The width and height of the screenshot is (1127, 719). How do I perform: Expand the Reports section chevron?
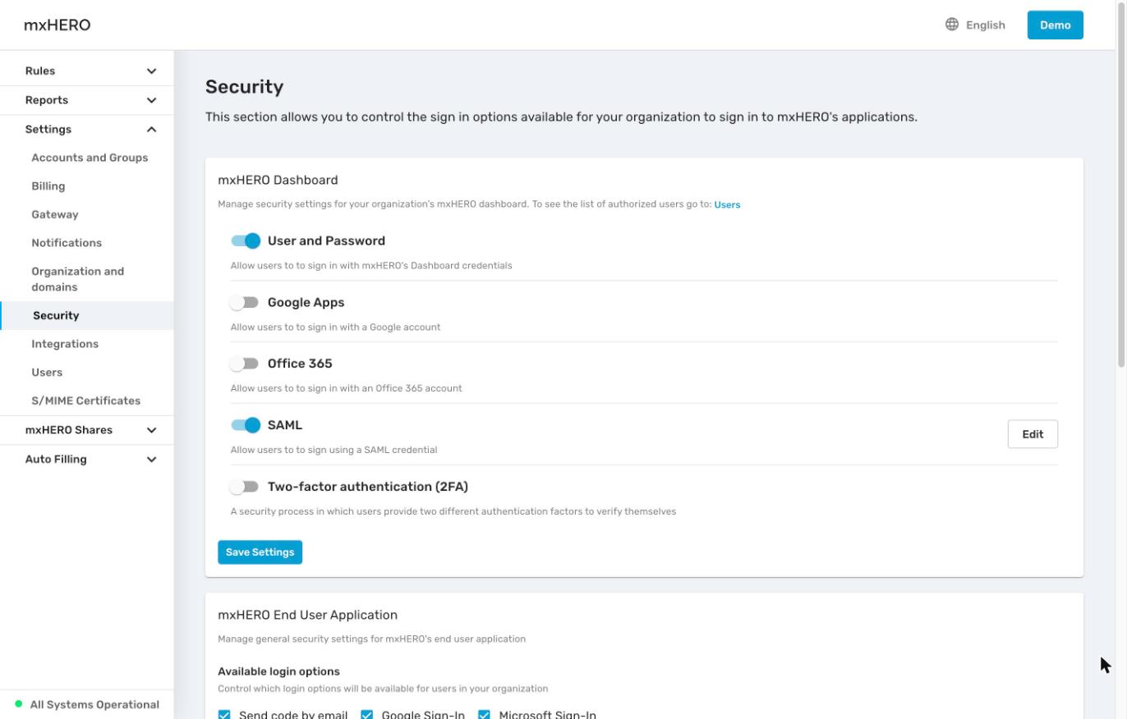pos(151,100)
